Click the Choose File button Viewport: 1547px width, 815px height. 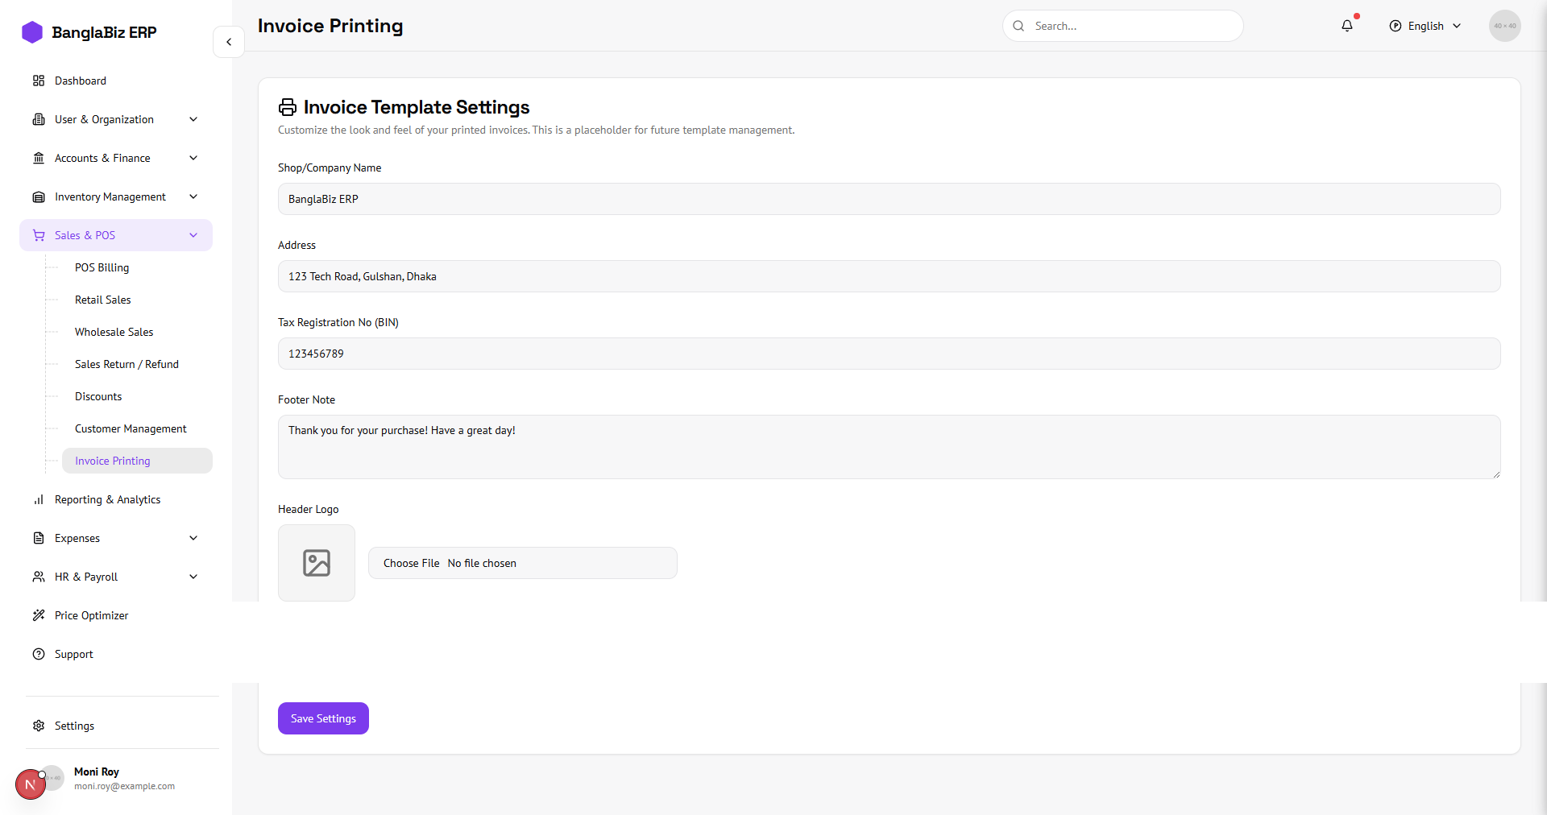412,563
